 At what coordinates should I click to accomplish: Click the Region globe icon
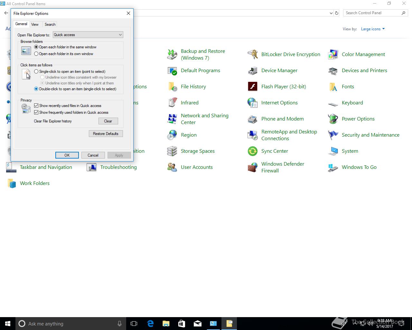172,135
